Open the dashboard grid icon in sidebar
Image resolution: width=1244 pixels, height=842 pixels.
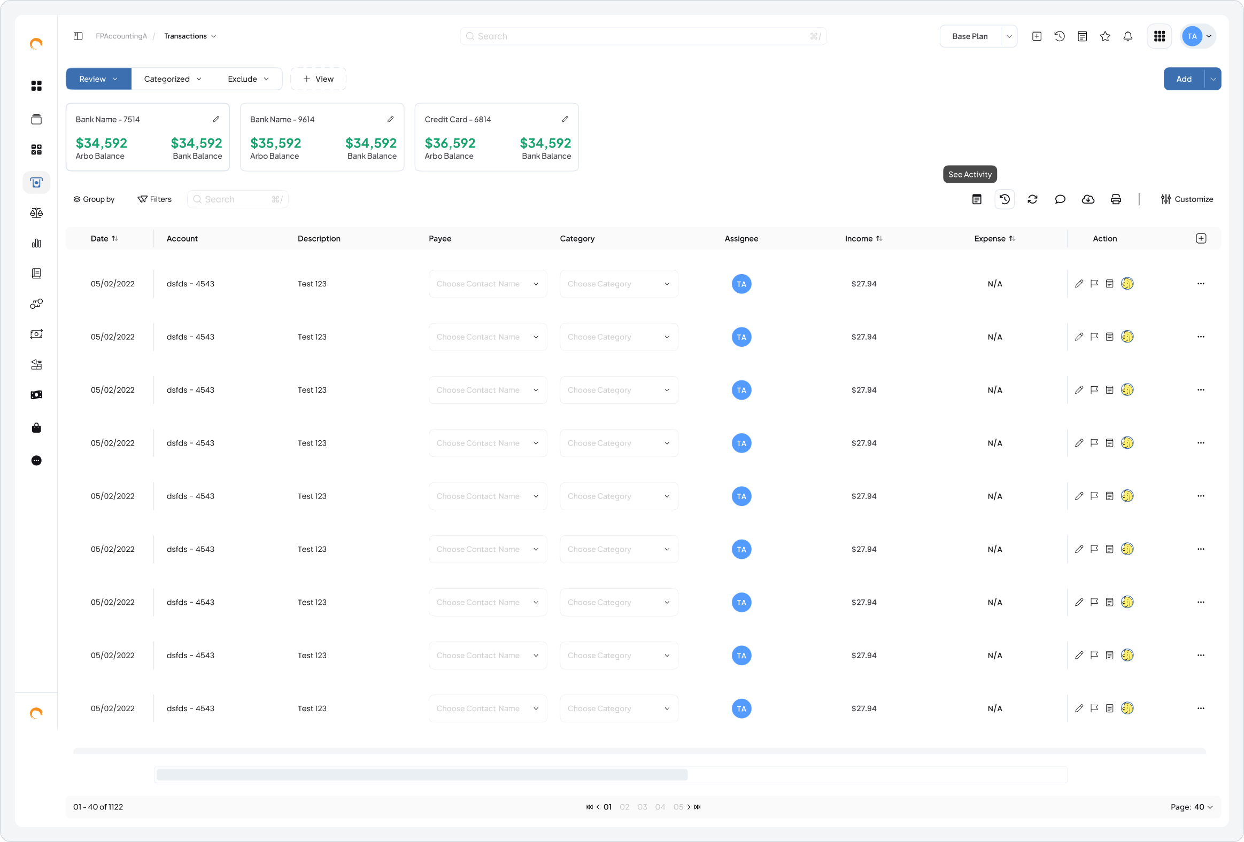point(36,85)
